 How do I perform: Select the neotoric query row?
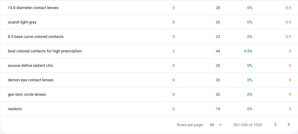[149, 109]
